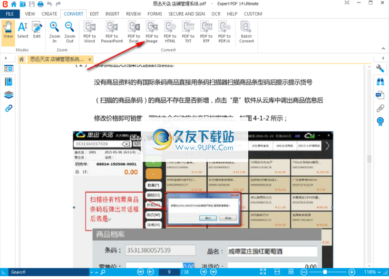
Task: Open the FILE menu
Action: click(x=10, y=14)
